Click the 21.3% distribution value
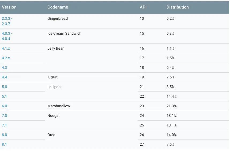The height and width of the screenshot is (151, 230). tap(171, 106)
